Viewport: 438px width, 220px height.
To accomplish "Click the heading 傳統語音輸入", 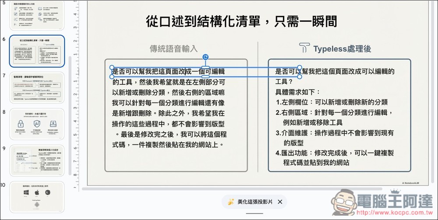I will click(173, 48).
